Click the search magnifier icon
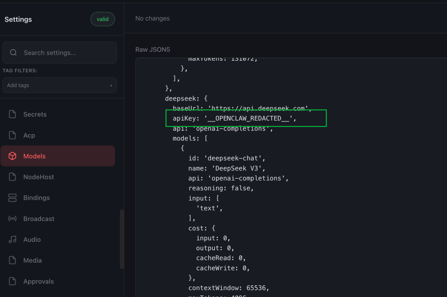 [x=13, y=53]
